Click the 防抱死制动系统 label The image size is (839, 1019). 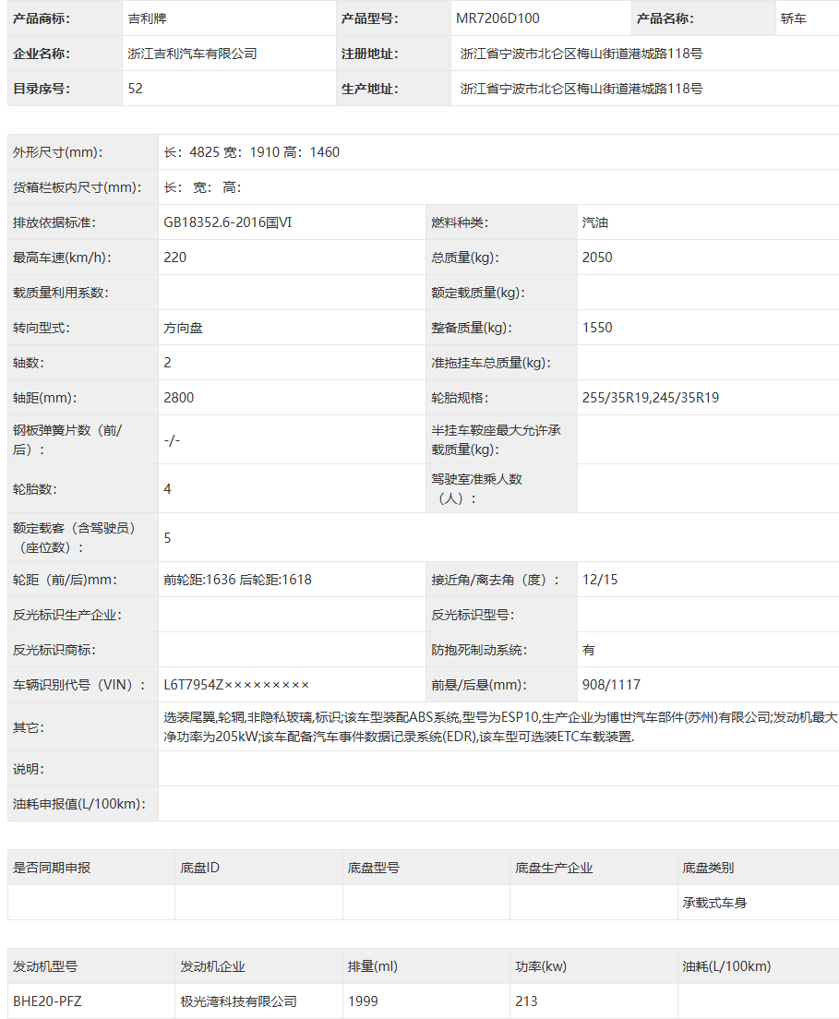point(479,649)
